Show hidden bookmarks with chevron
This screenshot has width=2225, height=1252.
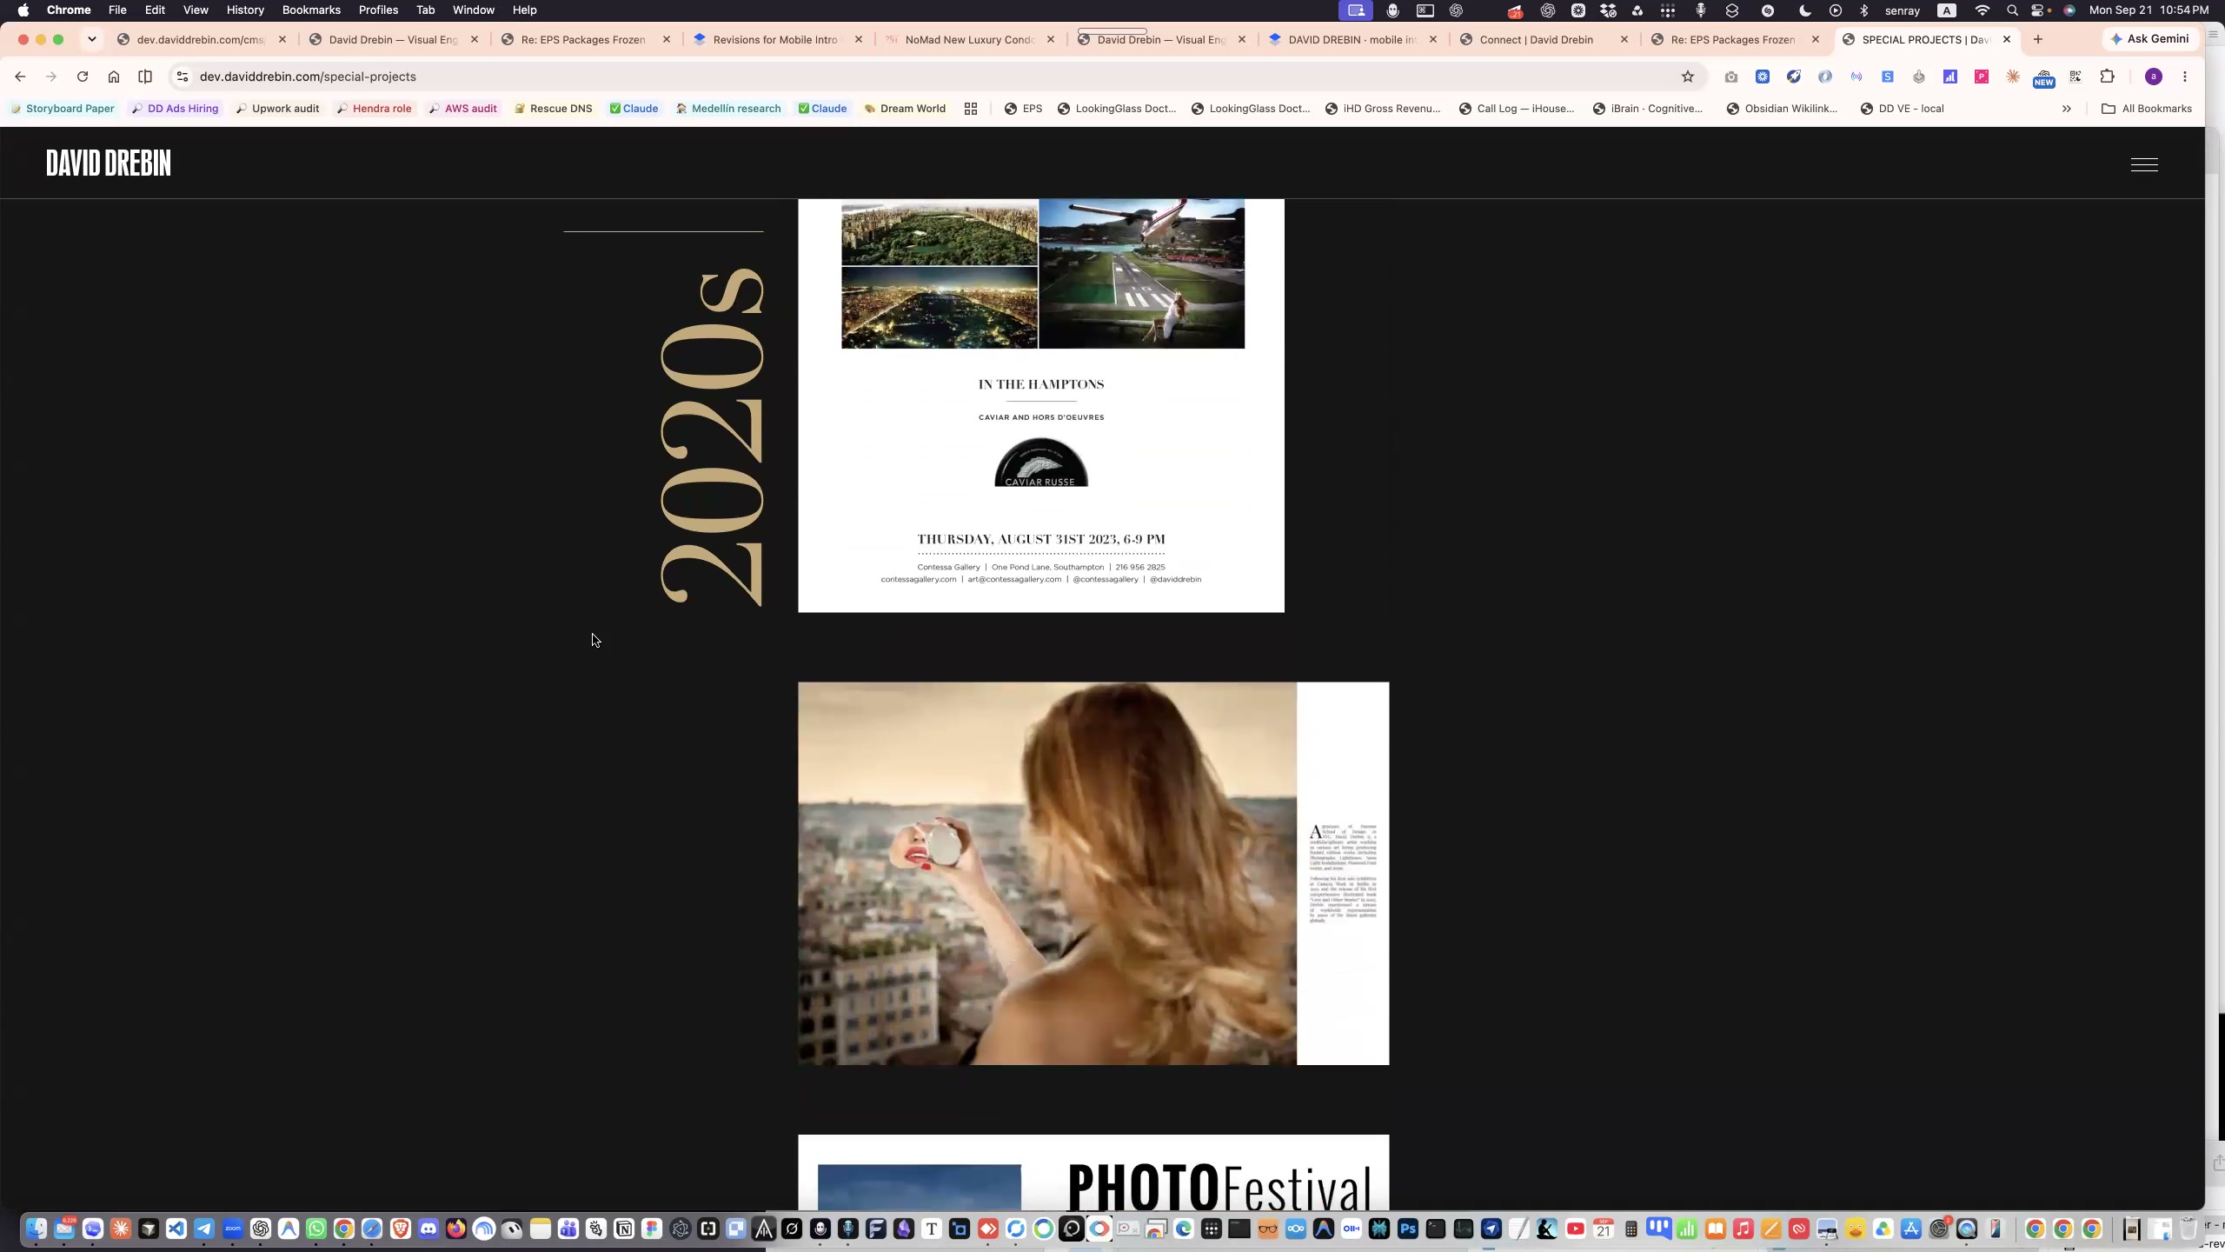pyautogui.click(x=2067, y=109)
